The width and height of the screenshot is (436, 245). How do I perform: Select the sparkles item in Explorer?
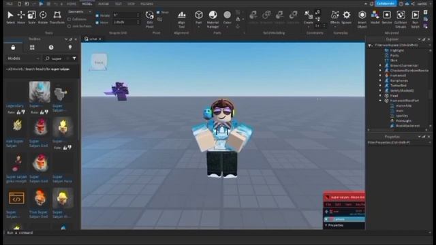[402, 116]
